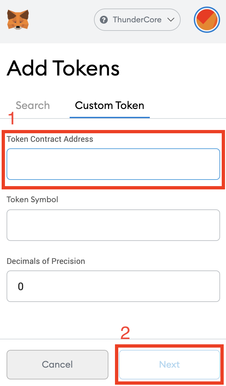Click the Decimals of Precision field

click(113, 286)
